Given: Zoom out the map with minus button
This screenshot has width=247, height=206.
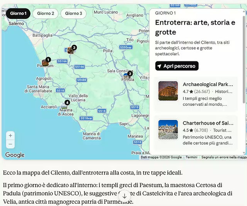Looking at the screenshot, I should pyautogui.click(x=10, y=144).
